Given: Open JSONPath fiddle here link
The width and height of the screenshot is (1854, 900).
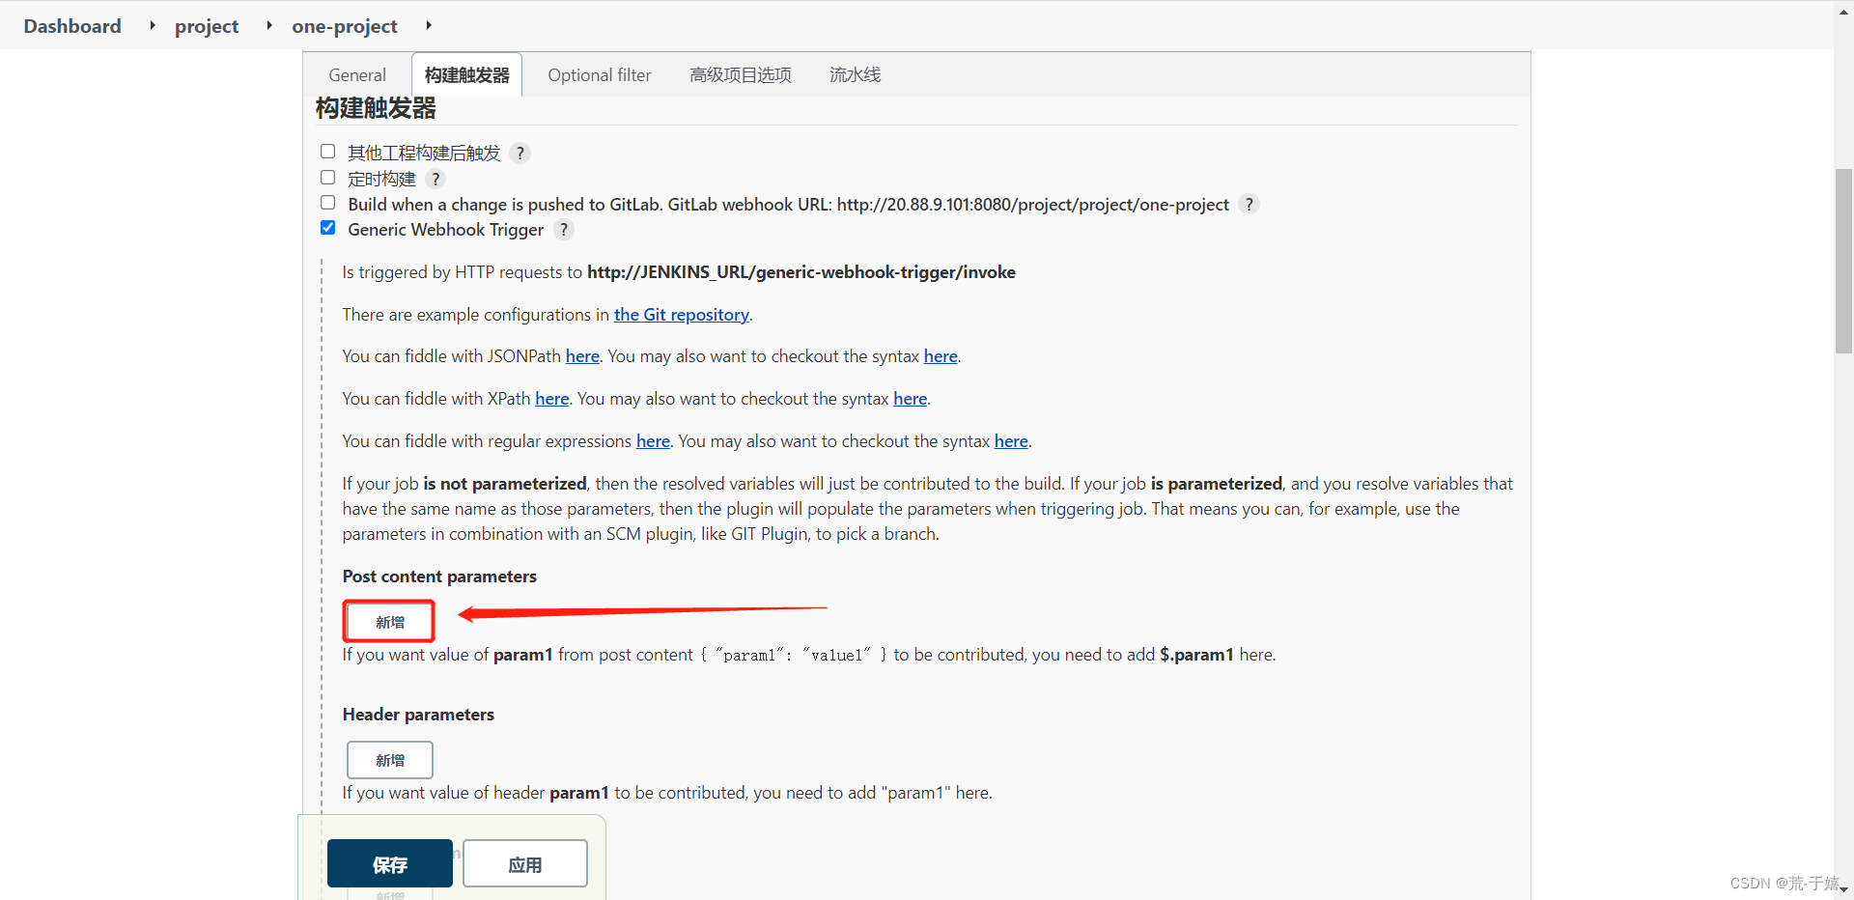Looking at the screenshot, I should click(x=582, y=356).
